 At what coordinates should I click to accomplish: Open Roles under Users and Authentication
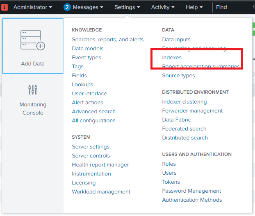pyautogui.click(x=169, y=164)
